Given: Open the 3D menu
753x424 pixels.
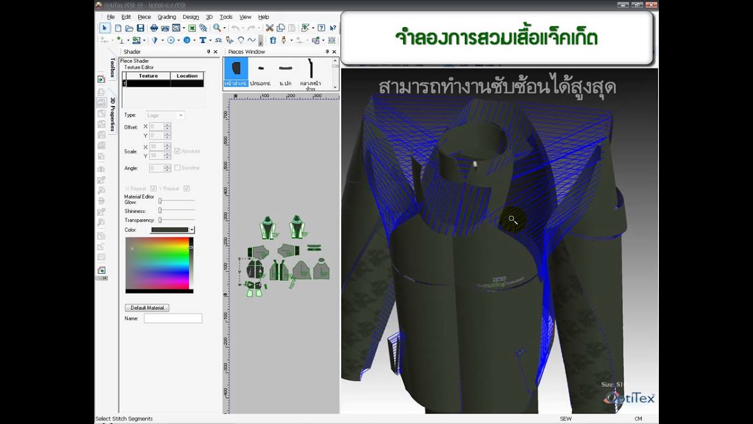Looking at the screenshot, I should [x=209, y=17].
